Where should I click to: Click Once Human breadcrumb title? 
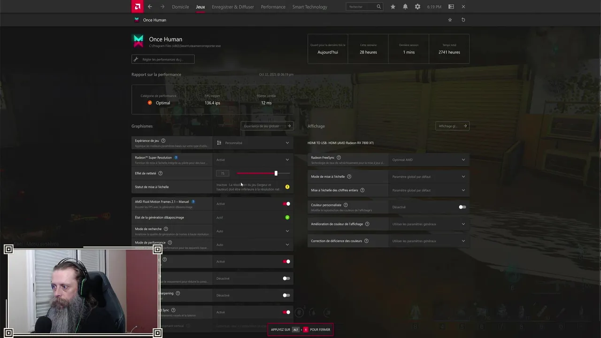pyautogui.click(x=154, y=20)
